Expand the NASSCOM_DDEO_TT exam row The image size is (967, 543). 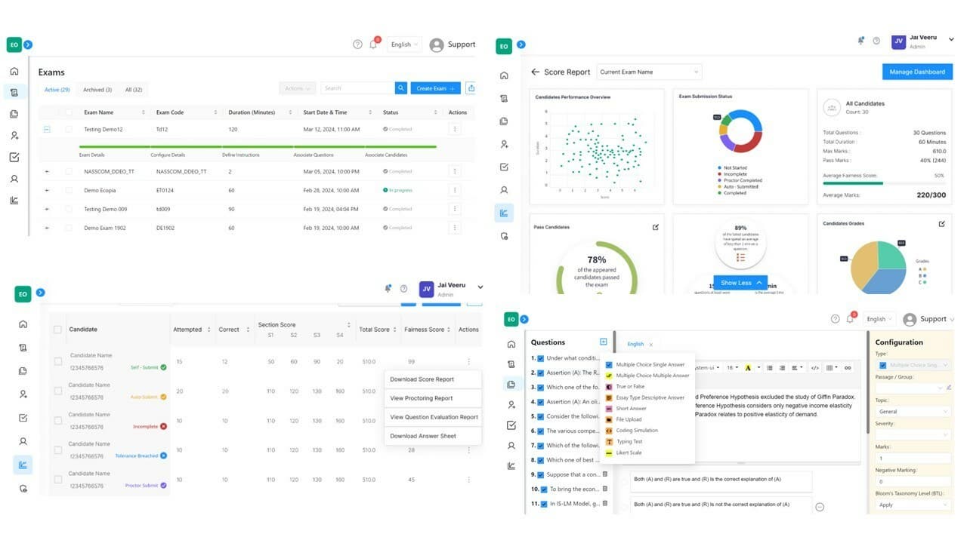tap(47, 172)
